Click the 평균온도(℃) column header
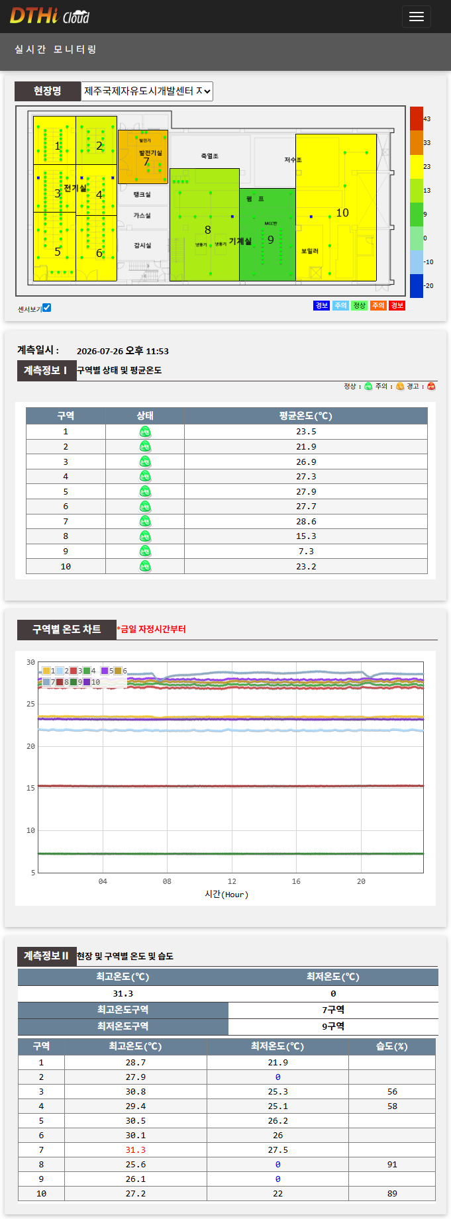The width and height of the screenshot is (451, 1219). pos(306,416)
